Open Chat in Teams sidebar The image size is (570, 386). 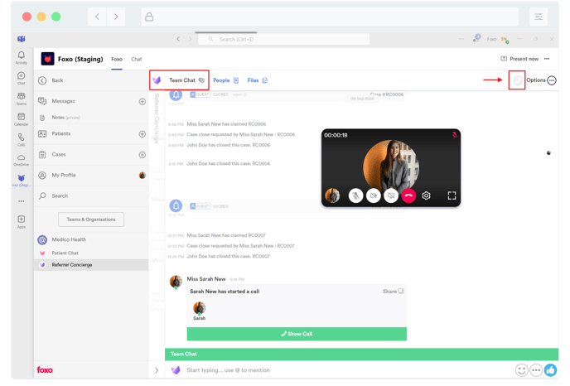(x=21, y=78)
